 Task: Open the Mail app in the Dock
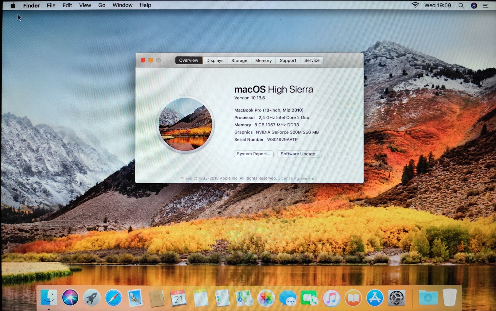click(135, 298)
